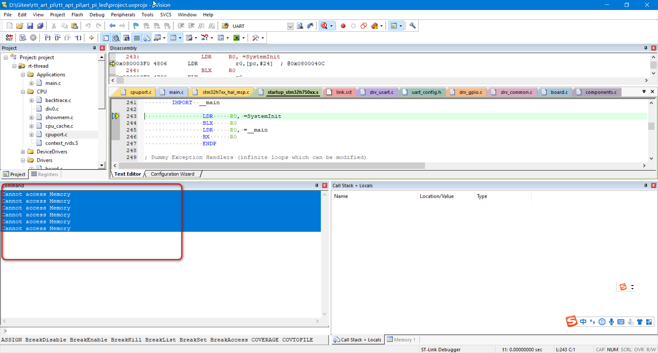Open the Serial windows dropdown arrow
Viewport: 658px width, 353px height.
tap(196, 38)
